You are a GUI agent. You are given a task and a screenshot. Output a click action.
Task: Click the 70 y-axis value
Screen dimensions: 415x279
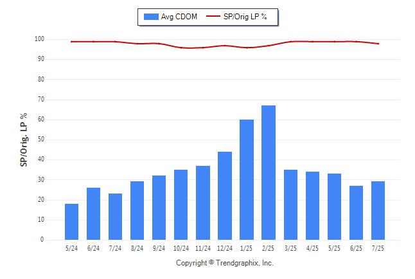[41, 100]
